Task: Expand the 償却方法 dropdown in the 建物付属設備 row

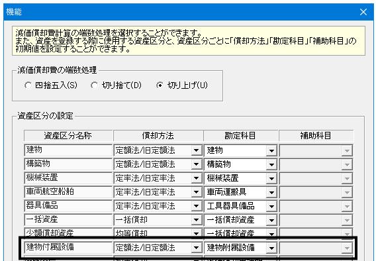Action: point(197,248)
